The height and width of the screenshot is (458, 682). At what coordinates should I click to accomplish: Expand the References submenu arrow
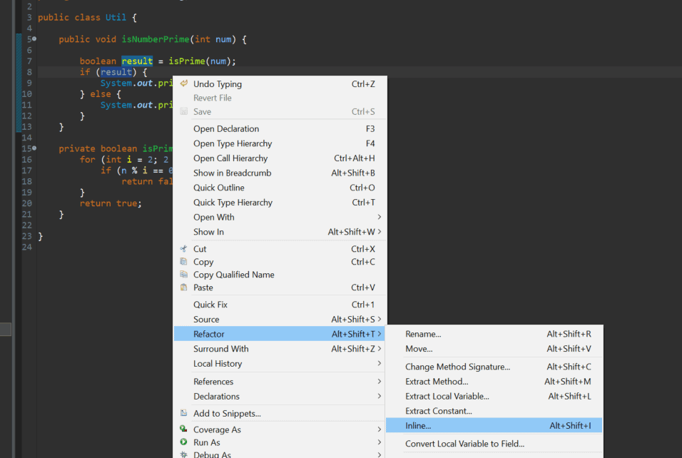380,382
